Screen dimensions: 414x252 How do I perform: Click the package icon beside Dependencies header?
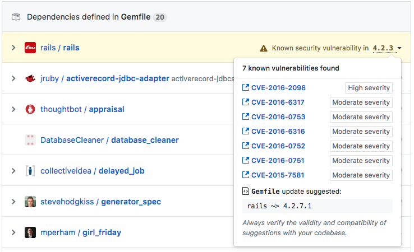pyautogui.click(x=16, y=17)
